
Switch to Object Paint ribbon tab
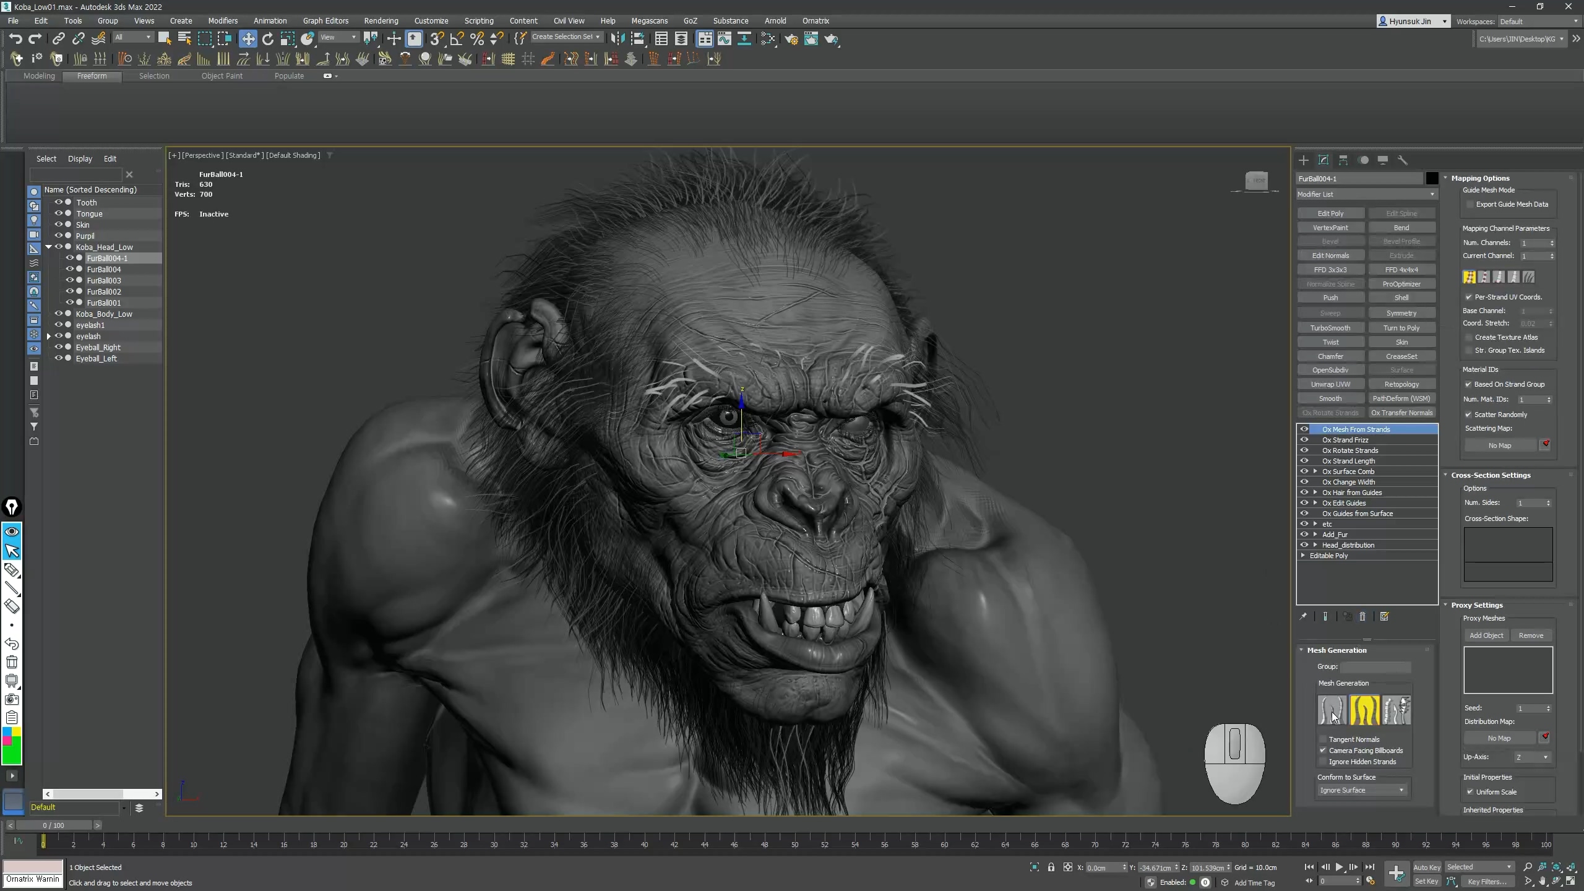point(222,76)
